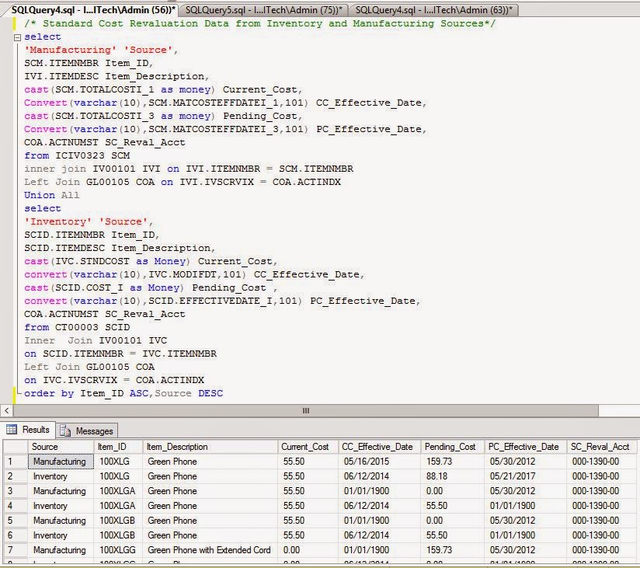Click the Manufacturing cell in row 1
The image size is (640, 568).
coord(61,462)
